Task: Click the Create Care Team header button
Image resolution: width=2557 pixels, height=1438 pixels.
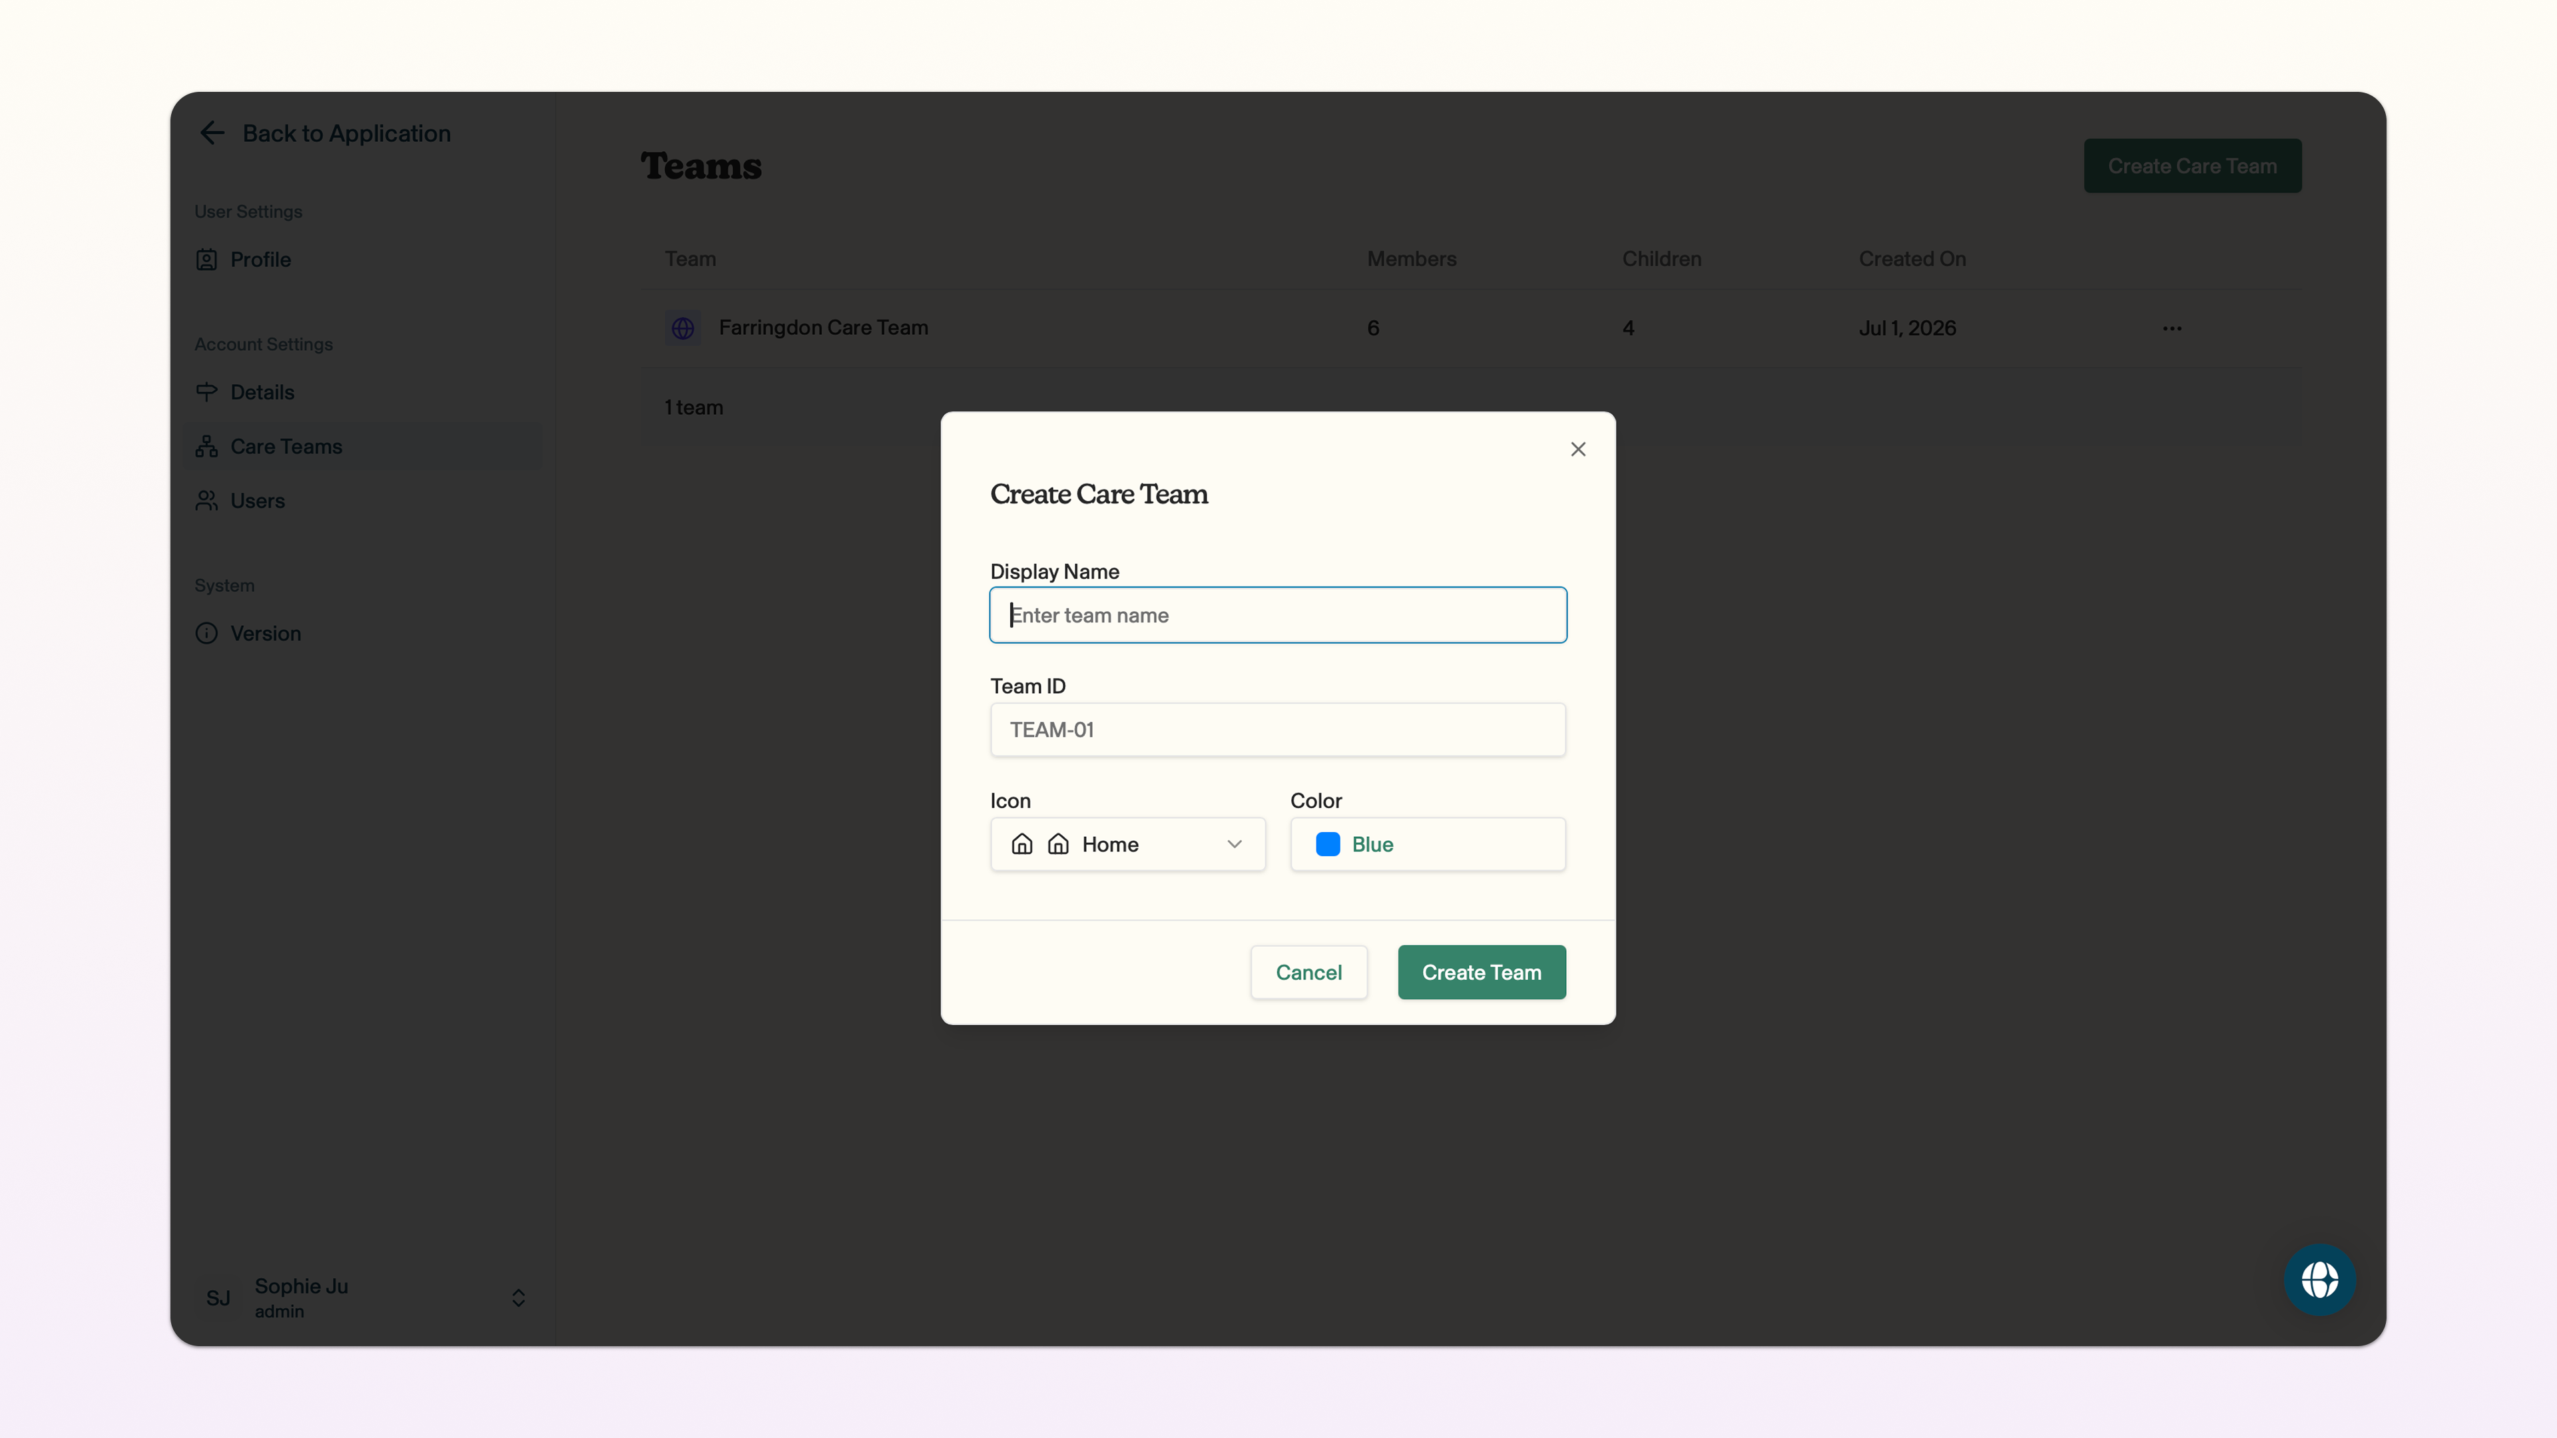Action: (2191, 166)
